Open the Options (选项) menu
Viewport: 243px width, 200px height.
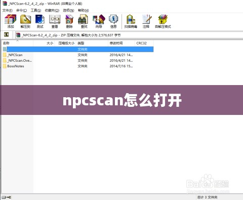[x=68, y=10]
